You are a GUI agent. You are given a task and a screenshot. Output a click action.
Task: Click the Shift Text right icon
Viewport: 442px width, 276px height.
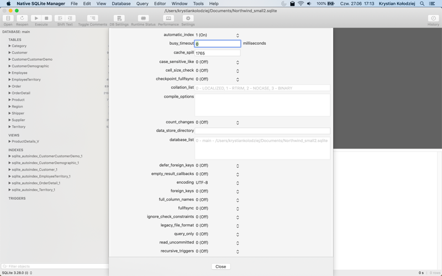pyautogui.click(x=70, y=18)
